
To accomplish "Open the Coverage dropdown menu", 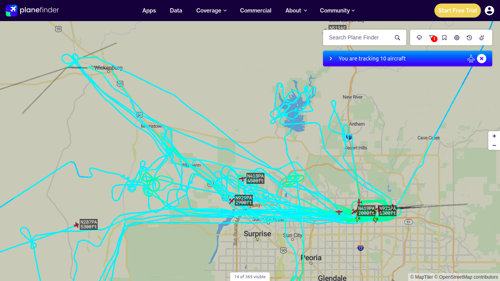I will (x=211, y=11).
